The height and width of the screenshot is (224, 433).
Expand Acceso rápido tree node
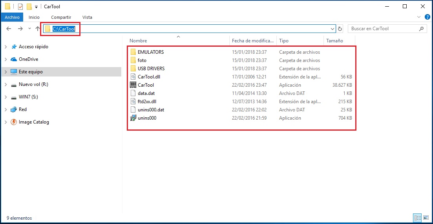coord(6,47)
